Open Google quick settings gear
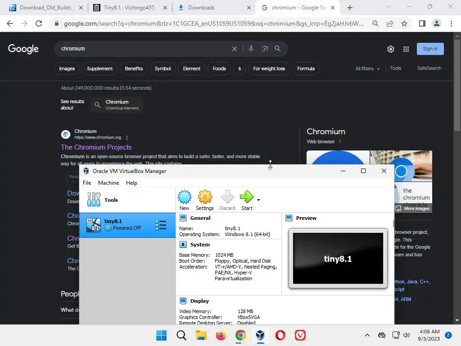The height and width of the screenshot is (346, 461). [390, 49]
